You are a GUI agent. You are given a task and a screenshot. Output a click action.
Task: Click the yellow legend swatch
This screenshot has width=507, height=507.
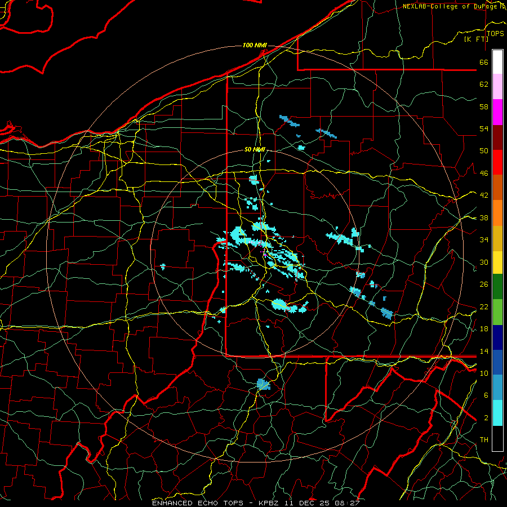[497, 263]
